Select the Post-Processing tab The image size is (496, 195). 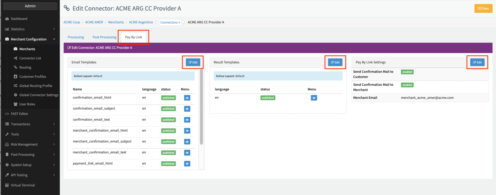coord(104,37)
